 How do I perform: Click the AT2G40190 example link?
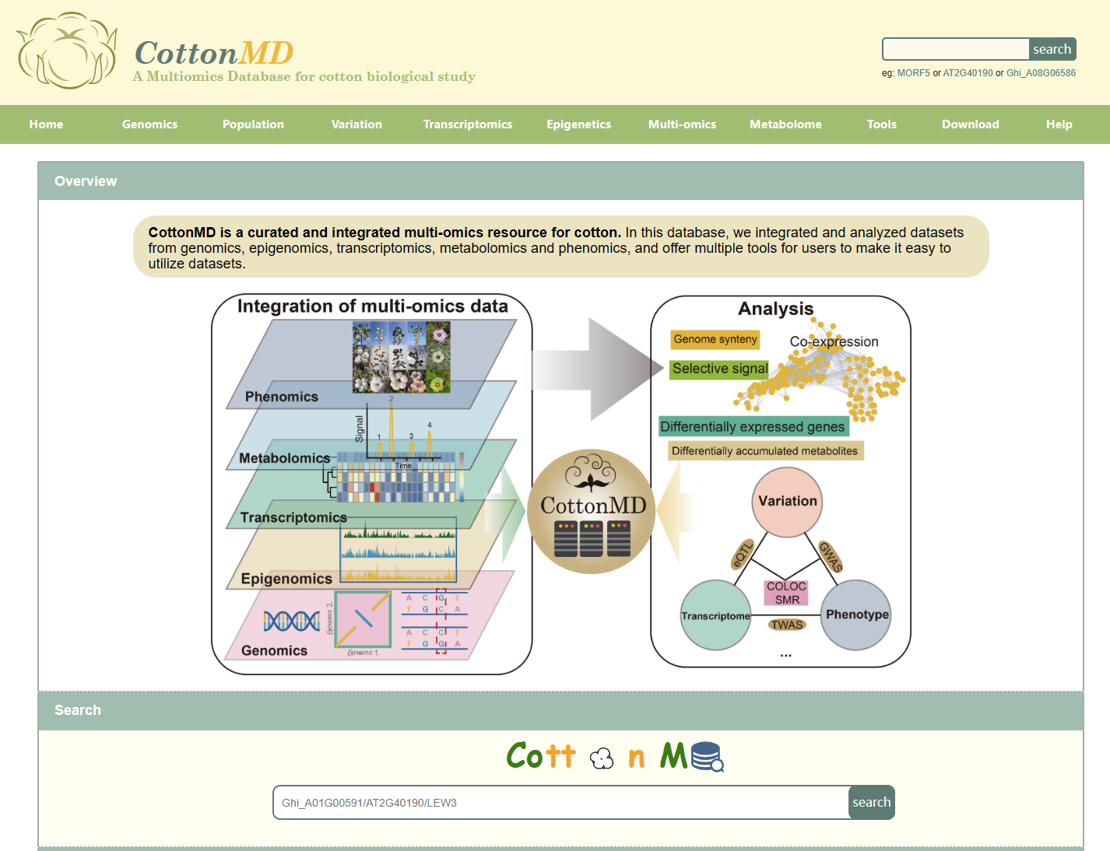point(968,73)
